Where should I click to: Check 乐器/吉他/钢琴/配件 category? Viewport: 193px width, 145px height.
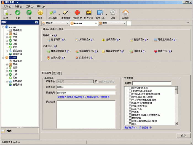pyautogui.click(x=130, y=103)
